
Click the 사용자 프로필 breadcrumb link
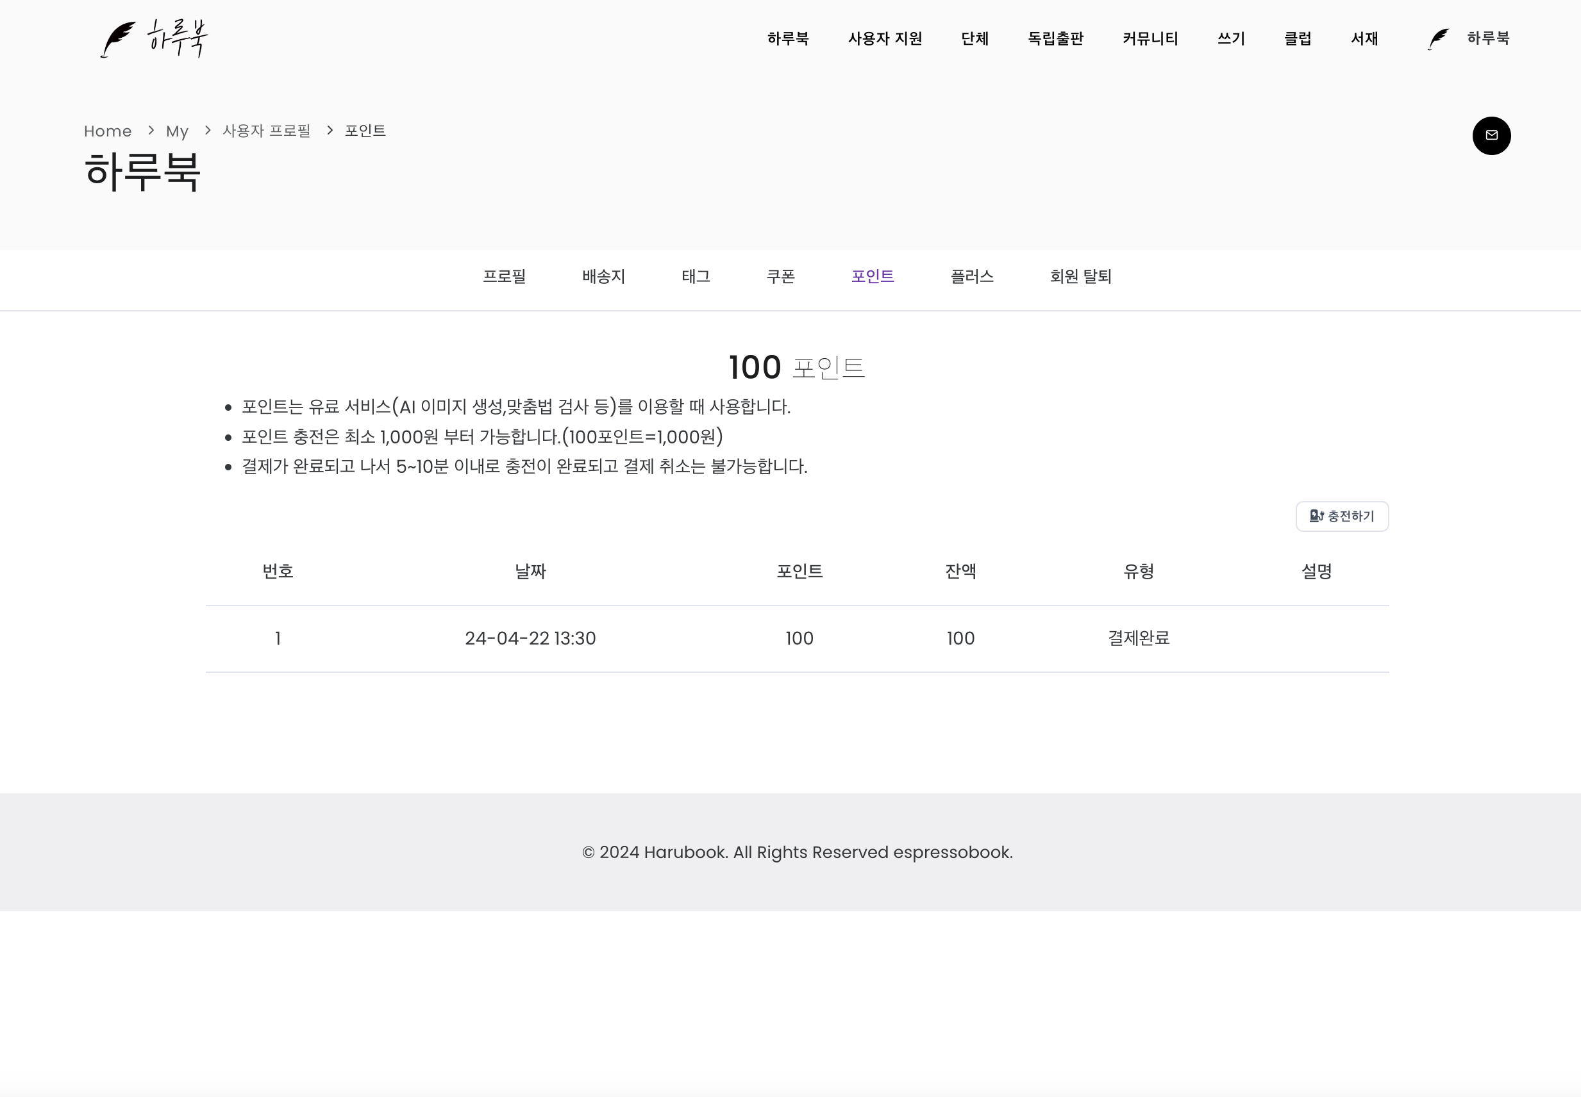tap(266, 131)
